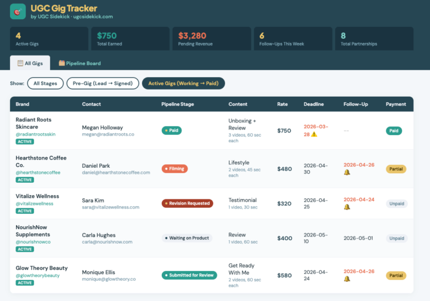Click the ACTIVE tag under Radiant Roots Skincare
Viewport: 430px width, 301px height.
[x=24, y=142]
